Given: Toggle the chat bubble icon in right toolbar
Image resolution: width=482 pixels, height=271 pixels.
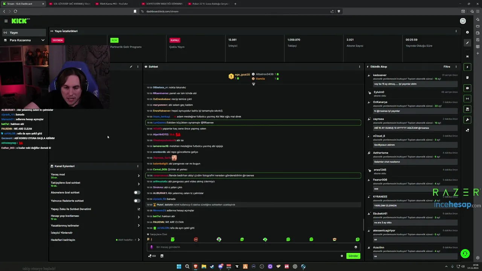Looking at the screenshot, I should tap(467, 88).
